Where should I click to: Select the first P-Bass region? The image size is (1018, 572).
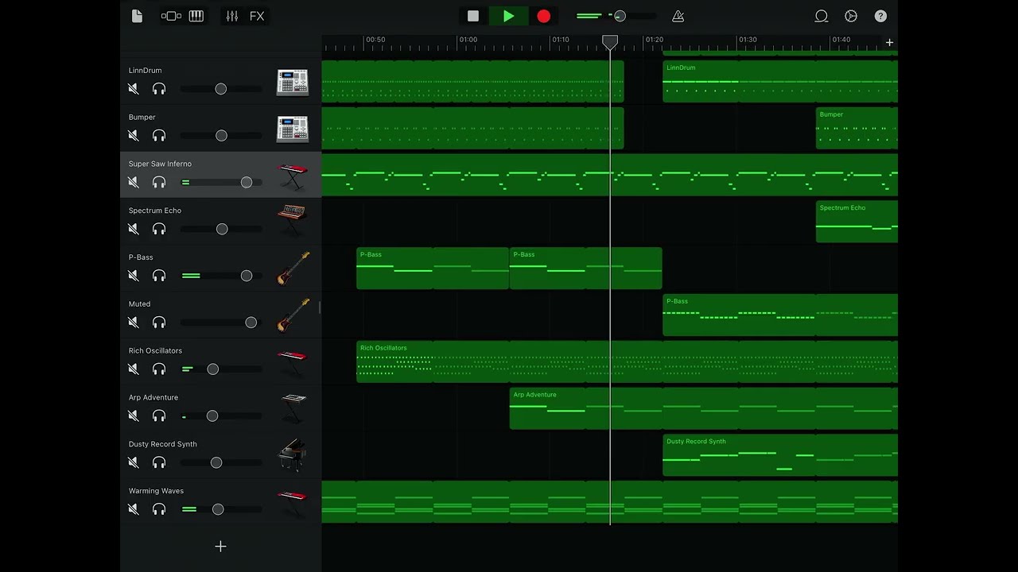click(433, 269)
